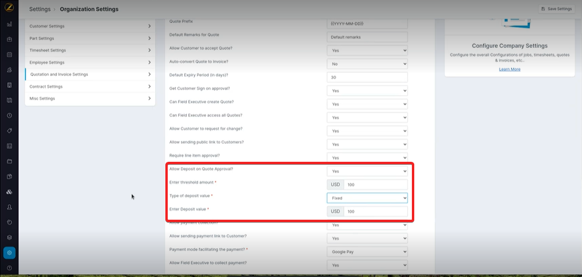The height and width of the screenshot is (277, 582).
Task: Open Allow Customer to accept Quote dropdown
Action: (x=367, y=51)
